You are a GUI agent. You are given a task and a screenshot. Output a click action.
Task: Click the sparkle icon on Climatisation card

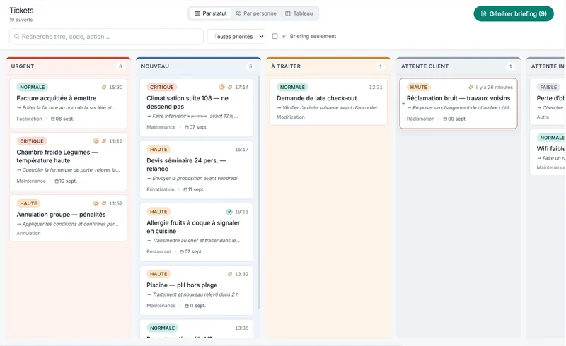(x=230, y=88)
